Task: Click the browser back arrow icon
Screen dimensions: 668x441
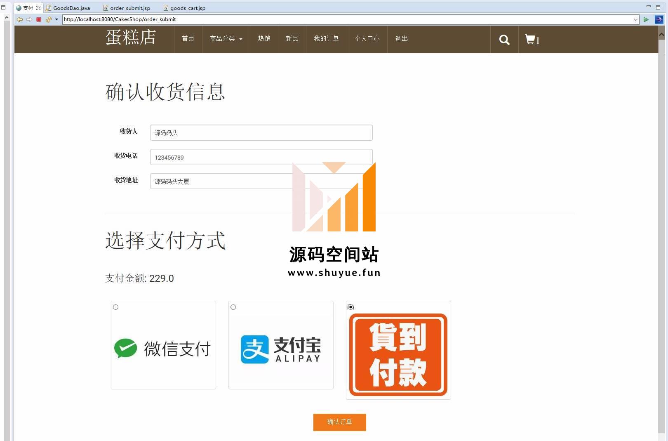Action: [x=19, y=19]
